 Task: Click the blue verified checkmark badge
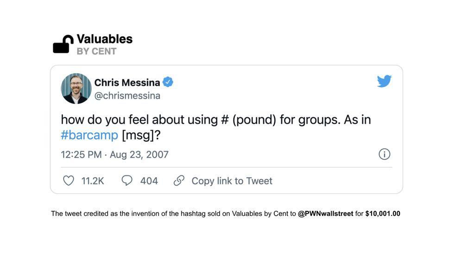(x=168, y=82)
